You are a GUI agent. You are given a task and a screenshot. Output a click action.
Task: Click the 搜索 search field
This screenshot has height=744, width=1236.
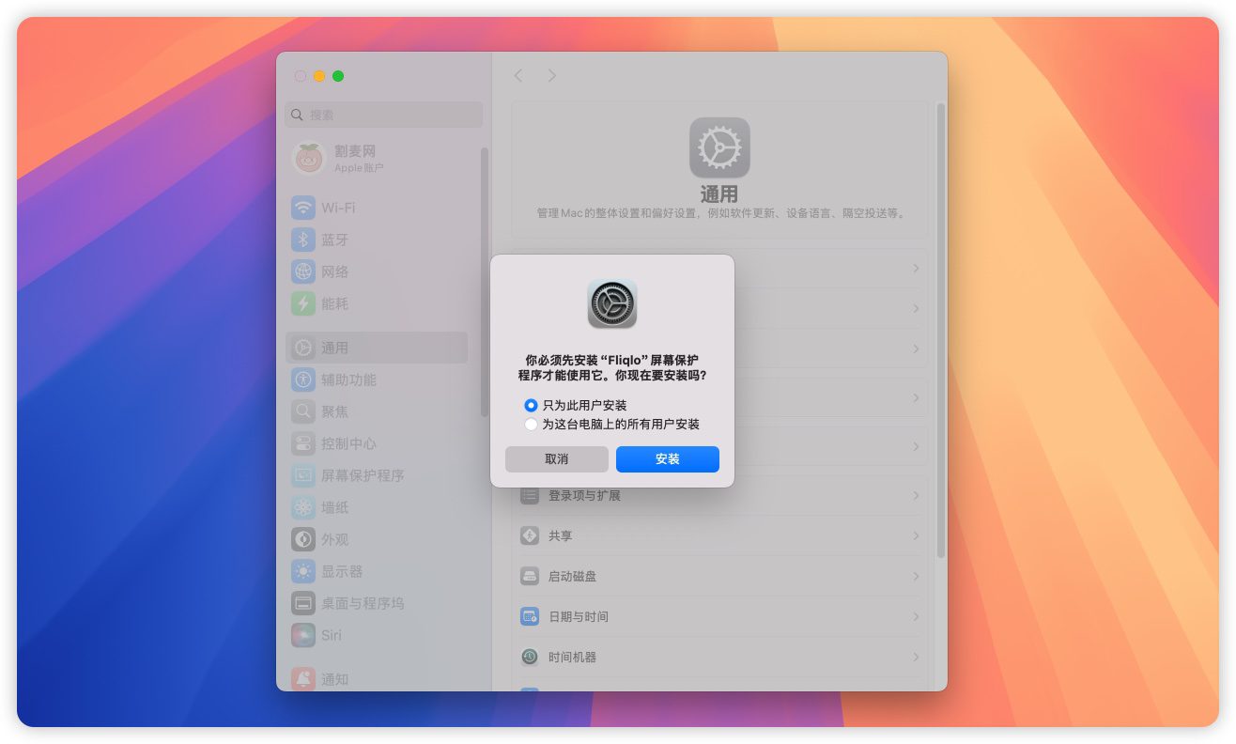pos(385,115)
